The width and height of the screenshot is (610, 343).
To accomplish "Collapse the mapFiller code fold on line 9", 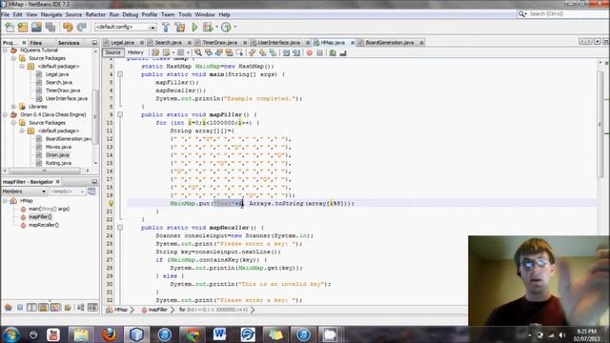I will [x=120, y=114].
